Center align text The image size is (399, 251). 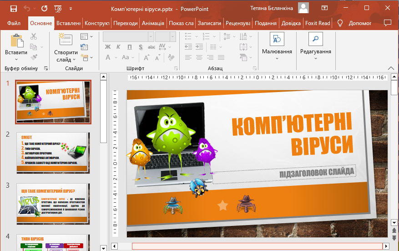199,57
